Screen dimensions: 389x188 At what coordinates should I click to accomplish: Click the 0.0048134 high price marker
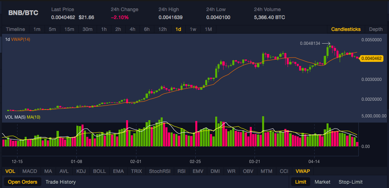(310, 43)
